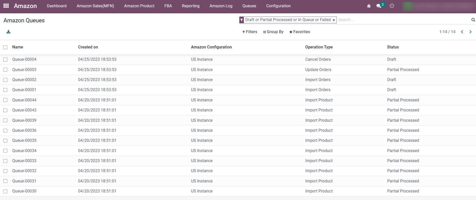The height and width of the screenshot is (200, 476).
Task: Sort by the Name column header
Action: point(18,47)
